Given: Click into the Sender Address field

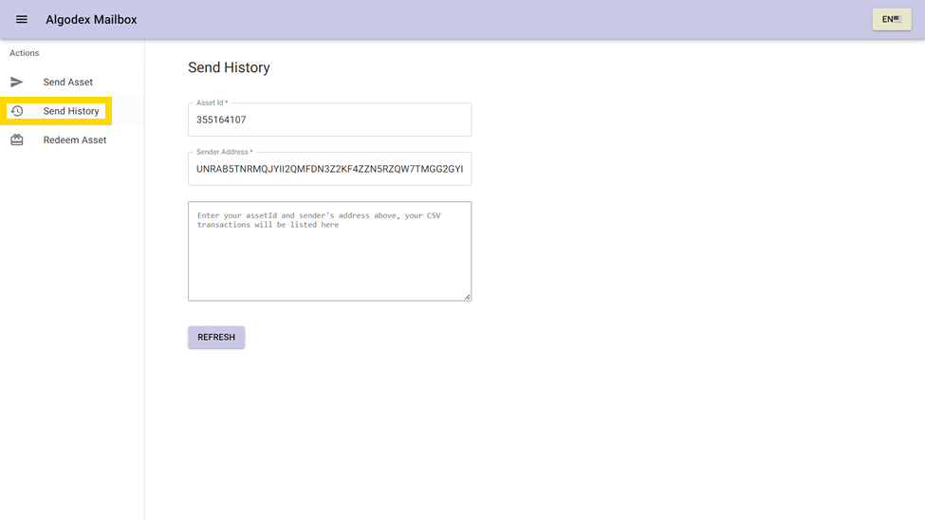Looking at the screenshot, I should coord(329,169).
